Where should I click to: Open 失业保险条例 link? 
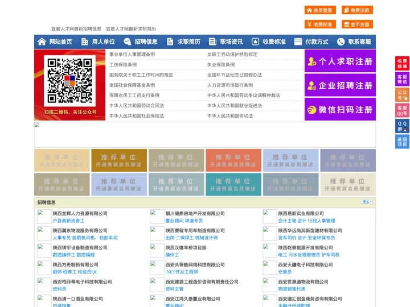(221, 64)
